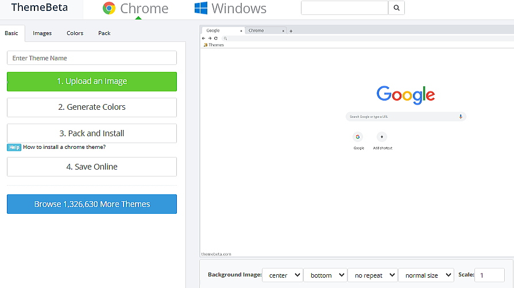Open How to install a chrome theme link
Screen dimensions: 514x288
pyautogui.click(x=64, y=147)
